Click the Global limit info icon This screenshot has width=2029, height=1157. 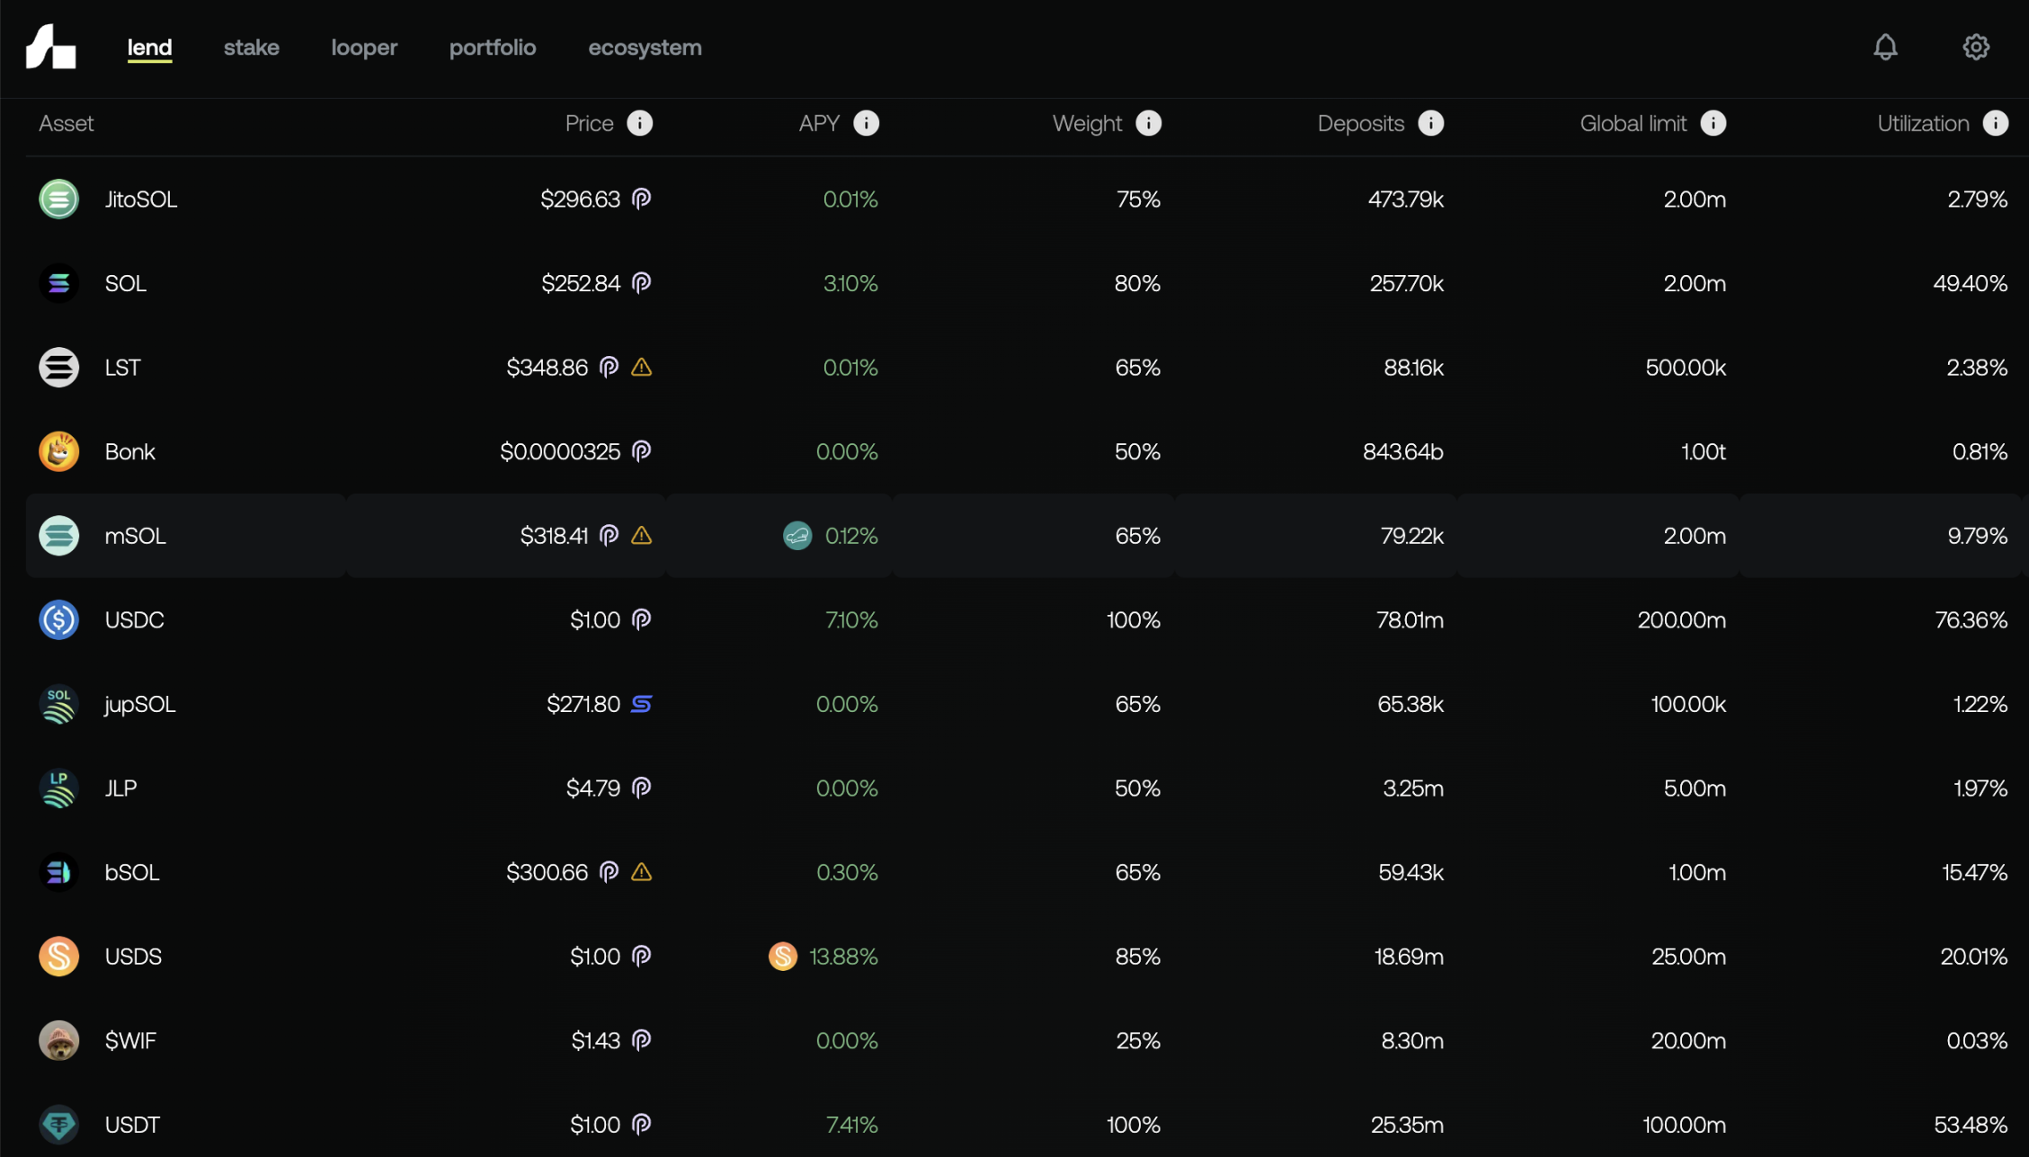[1713, 123]
